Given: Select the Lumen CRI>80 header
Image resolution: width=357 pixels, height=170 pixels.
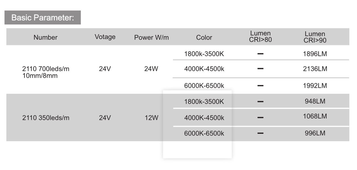Looking at the screenshot, I should pos(260,37).
